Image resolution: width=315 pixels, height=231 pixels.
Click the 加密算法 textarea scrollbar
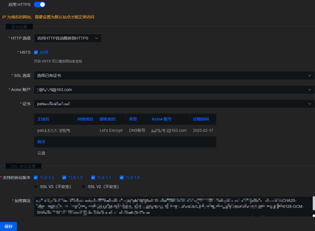click(314, 203)
